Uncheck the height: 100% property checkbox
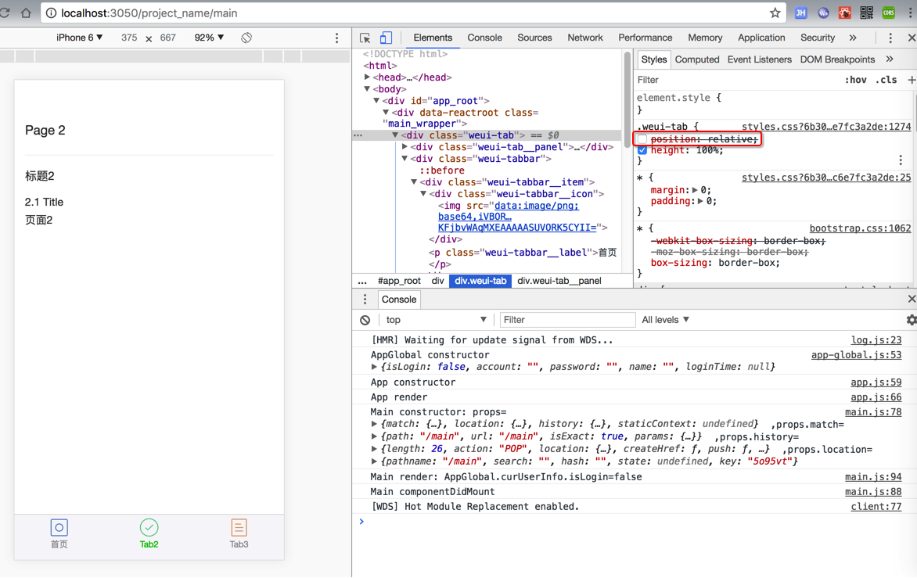917x578 pixels. tap(642, 150)
